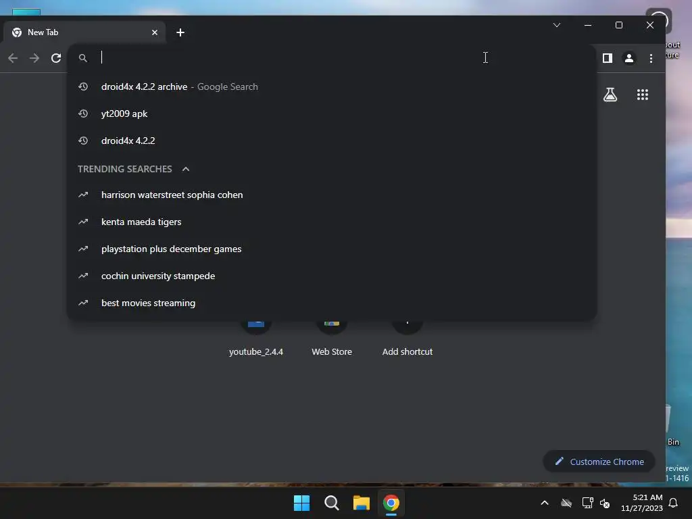The image size is (692, 519).
Task: Select 'droid4x 4.2.2' history suggestion
Action: pos(332,141)
